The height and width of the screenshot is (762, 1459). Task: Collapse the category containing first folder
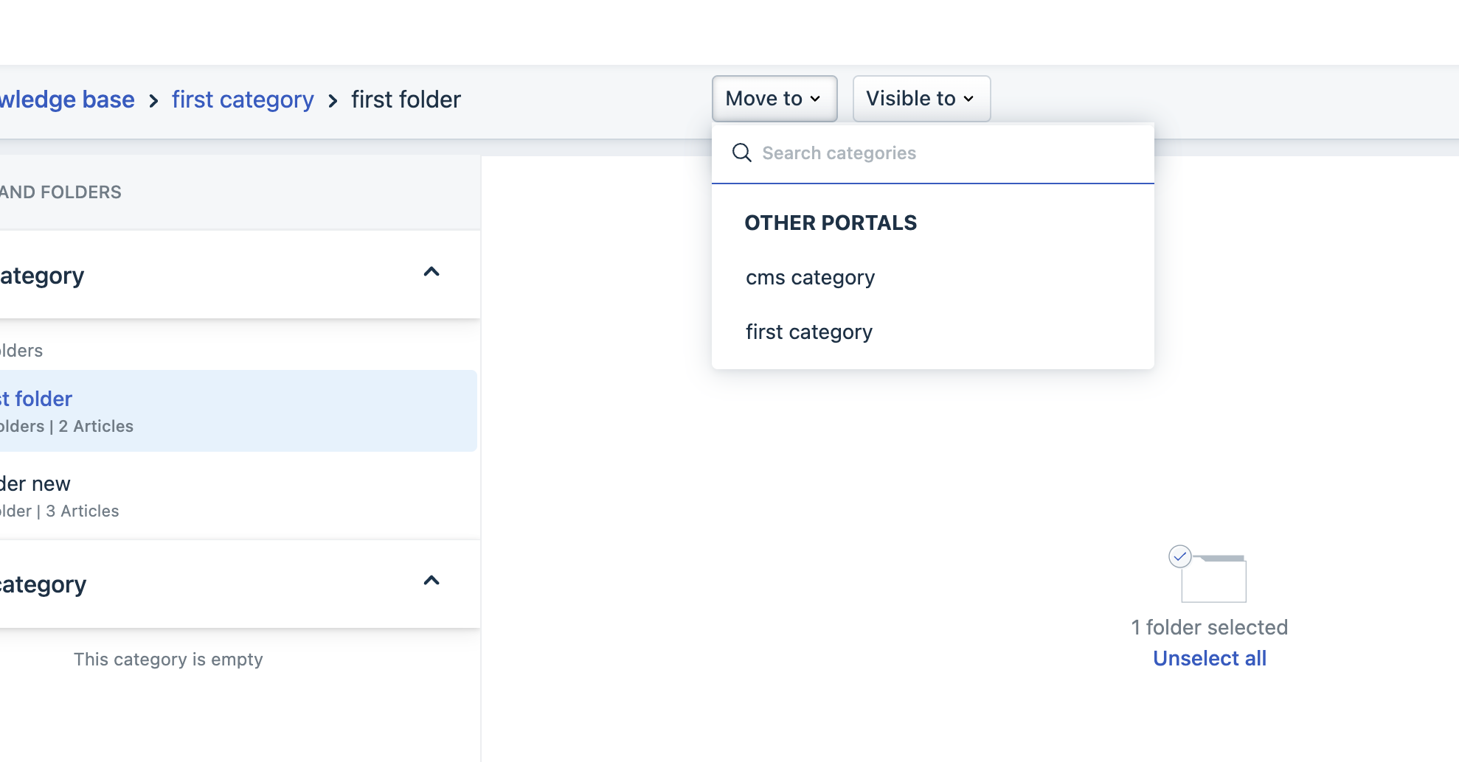(x=432, y=272)
